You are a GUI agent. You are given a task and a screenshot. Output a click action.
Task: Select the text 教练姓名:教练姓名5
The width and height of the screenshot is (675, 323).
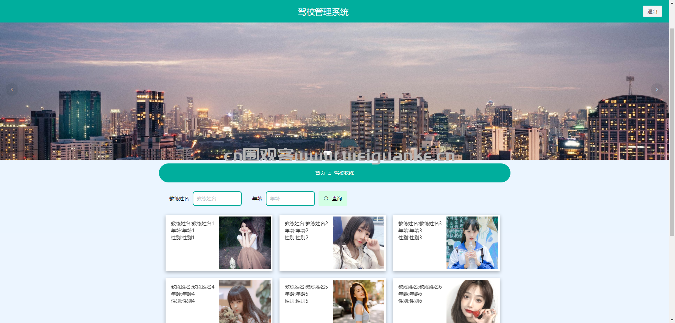pos(306,287)
